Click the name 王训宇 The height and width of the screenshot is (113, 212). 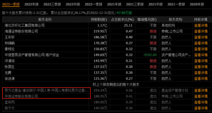coord(9,37)
